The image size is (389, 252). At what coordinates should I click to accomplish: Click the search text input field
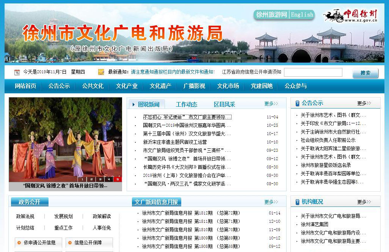(313, 72)
